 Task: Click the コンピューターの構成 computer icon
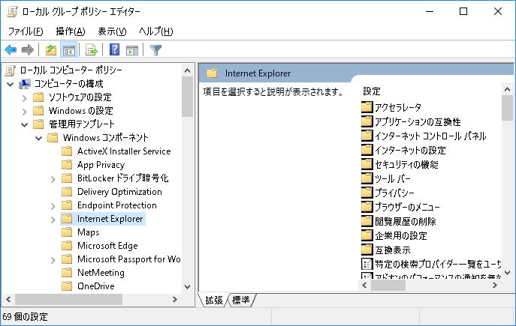pyautogui.click(x=25, y=84)
